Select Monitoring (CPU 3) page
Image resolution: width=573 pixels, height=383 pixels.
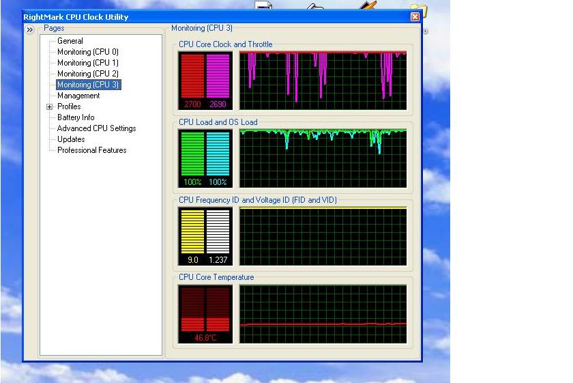click(x=89, y=85)
